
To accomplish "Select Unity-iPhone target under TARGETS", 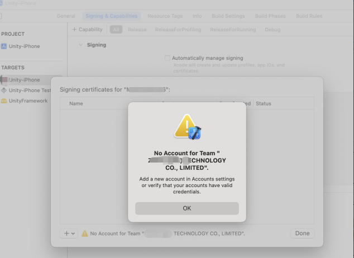I will [24, 80].
